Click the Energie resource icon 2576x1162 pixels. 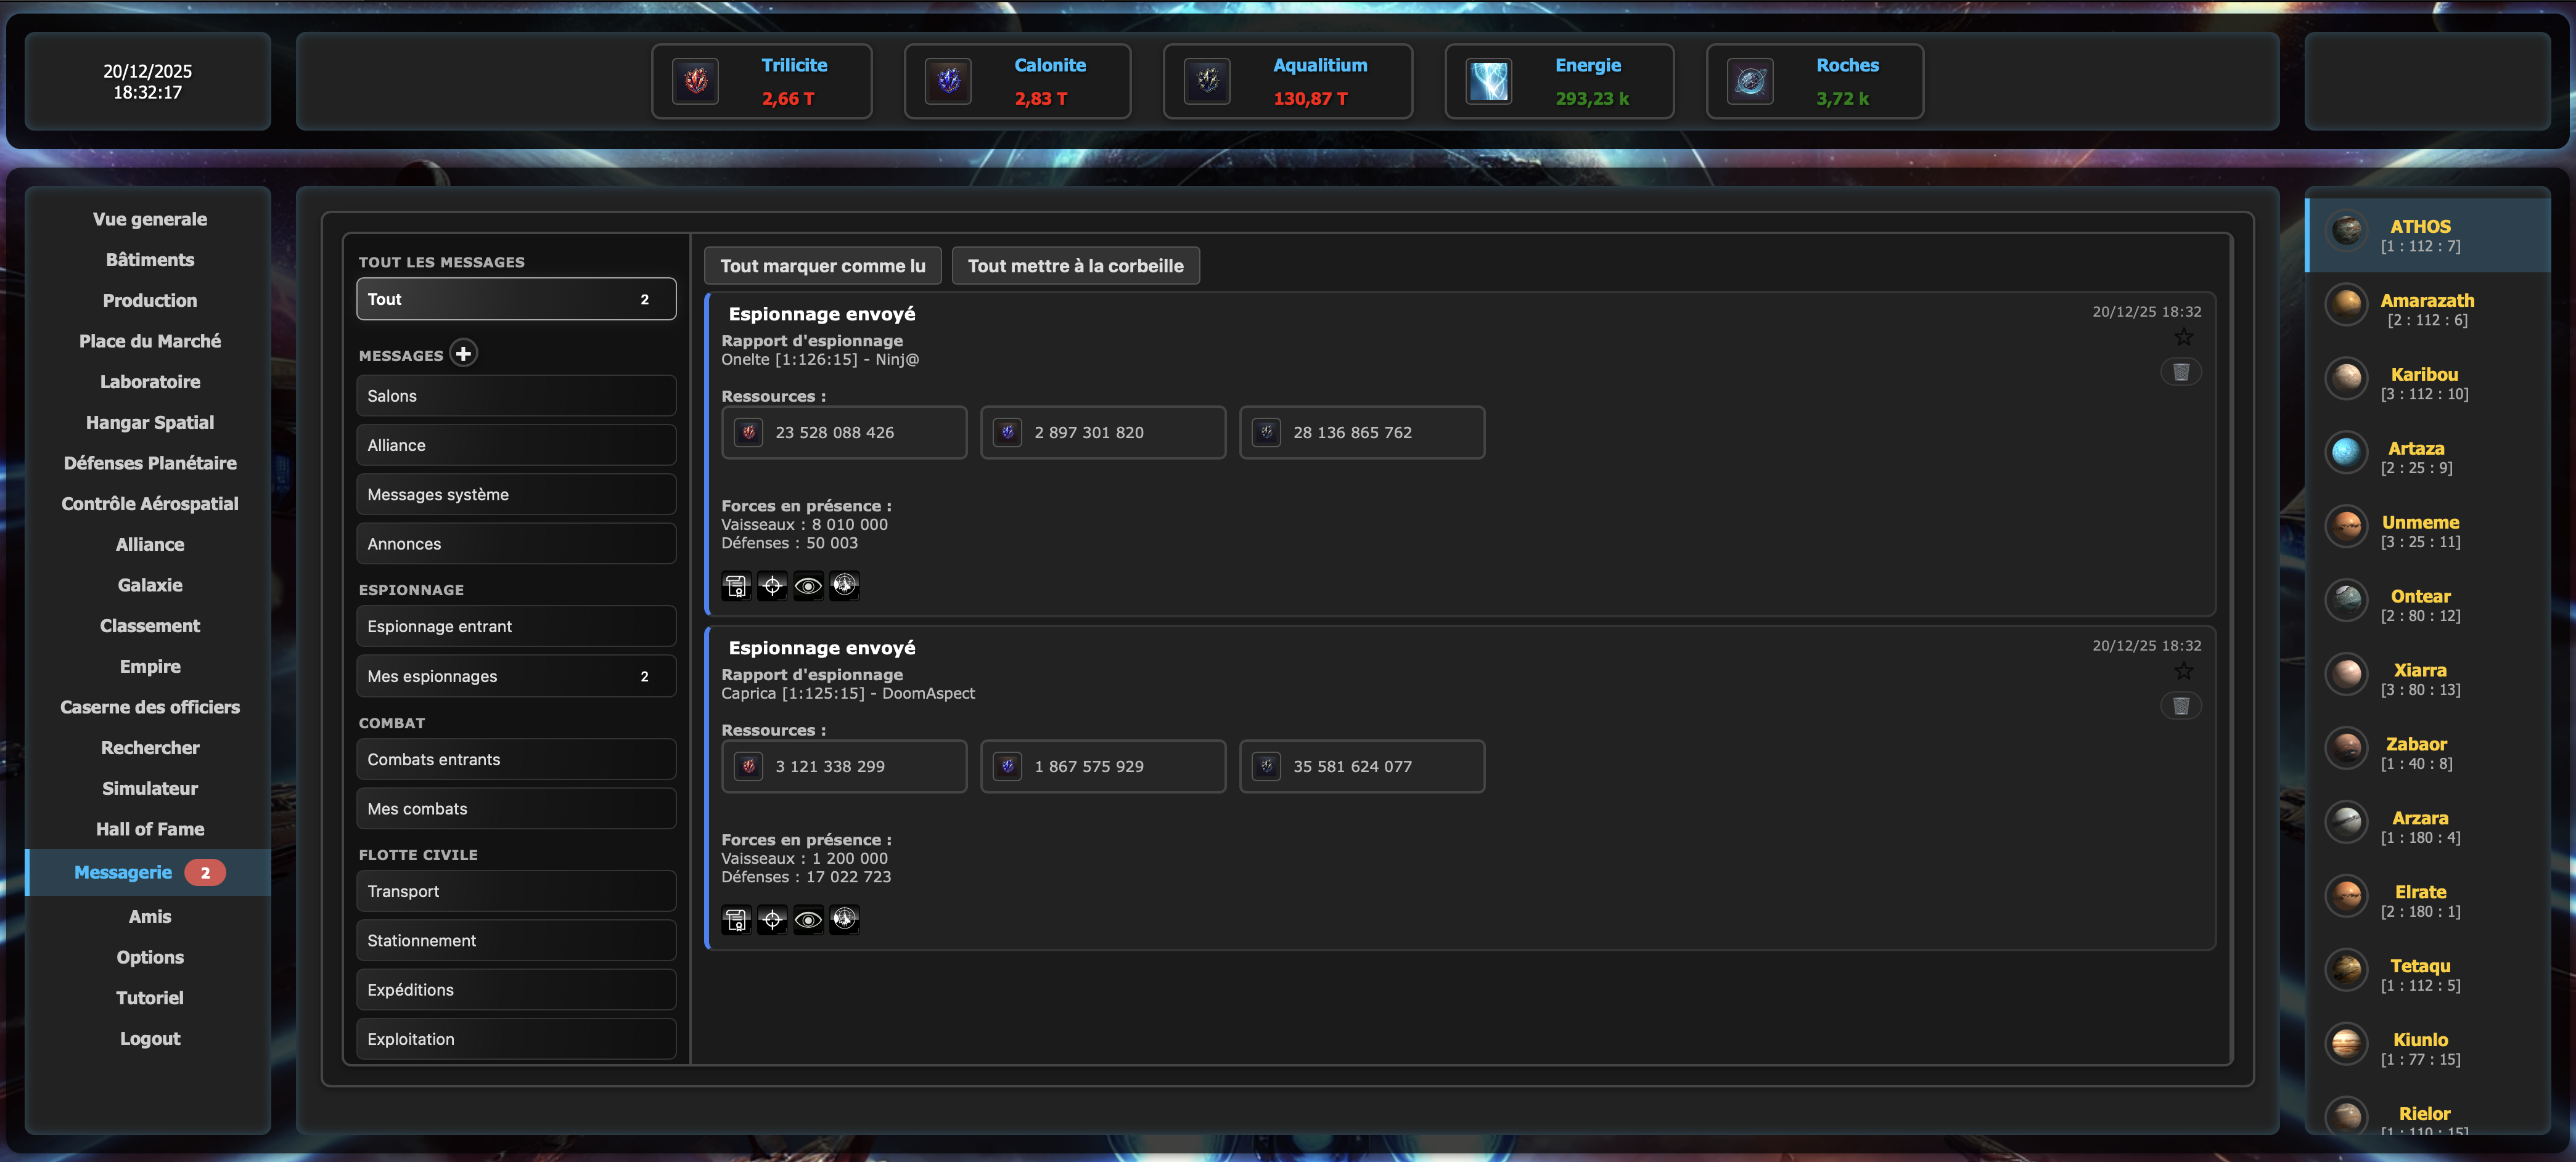tap(1488, 81)
